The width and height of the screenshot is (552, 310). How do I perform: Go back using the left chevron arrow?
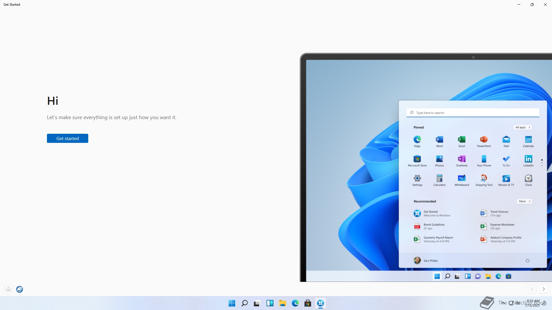click(532, 289)
